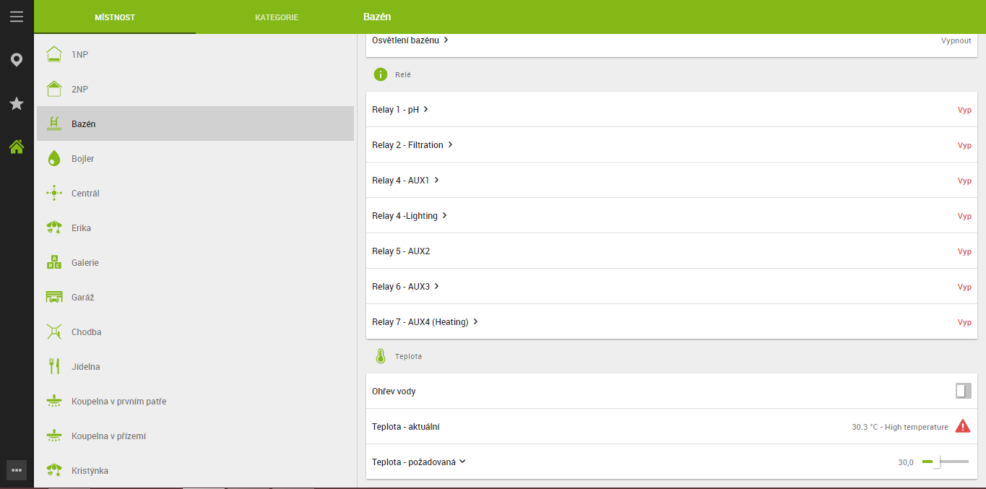Click the red high temperature warning icon
The width and height of the screenshot is (986, 489).
coord(963,426)
